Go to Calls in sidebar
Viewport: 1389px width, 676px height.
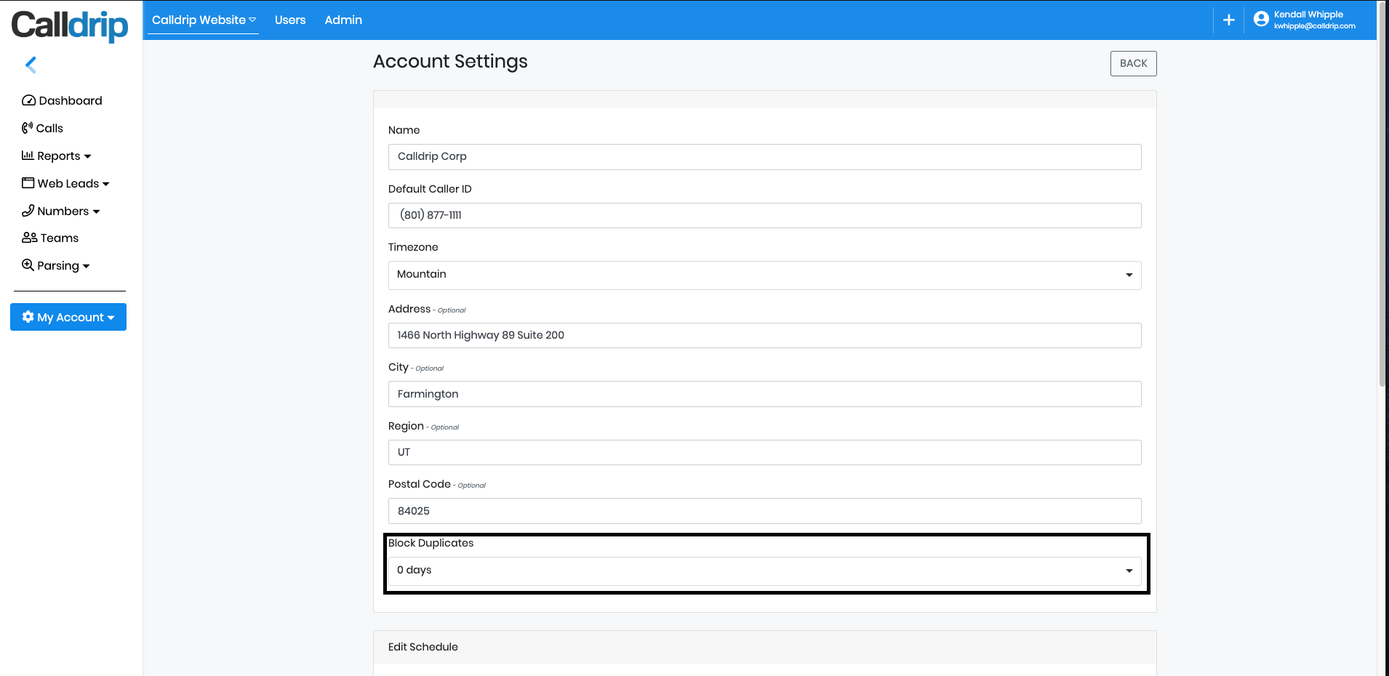[x=42, y=128]
